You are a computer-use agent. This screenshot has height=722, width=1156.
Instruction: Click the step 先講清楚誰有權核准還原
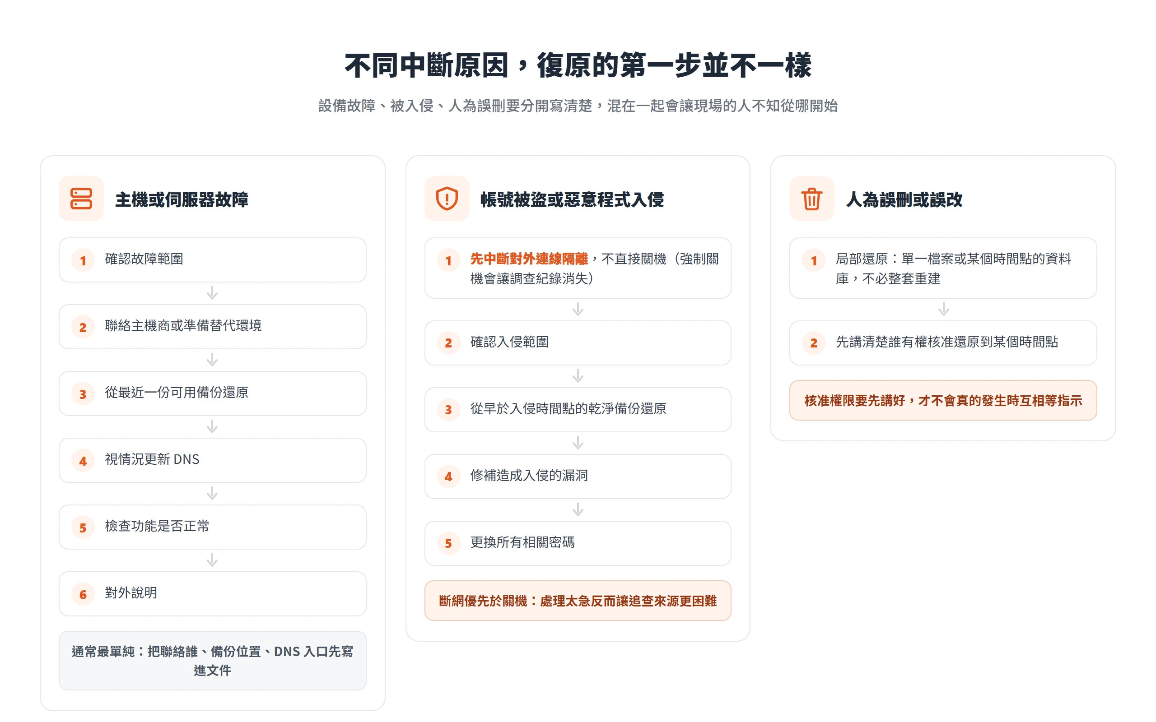943,343
